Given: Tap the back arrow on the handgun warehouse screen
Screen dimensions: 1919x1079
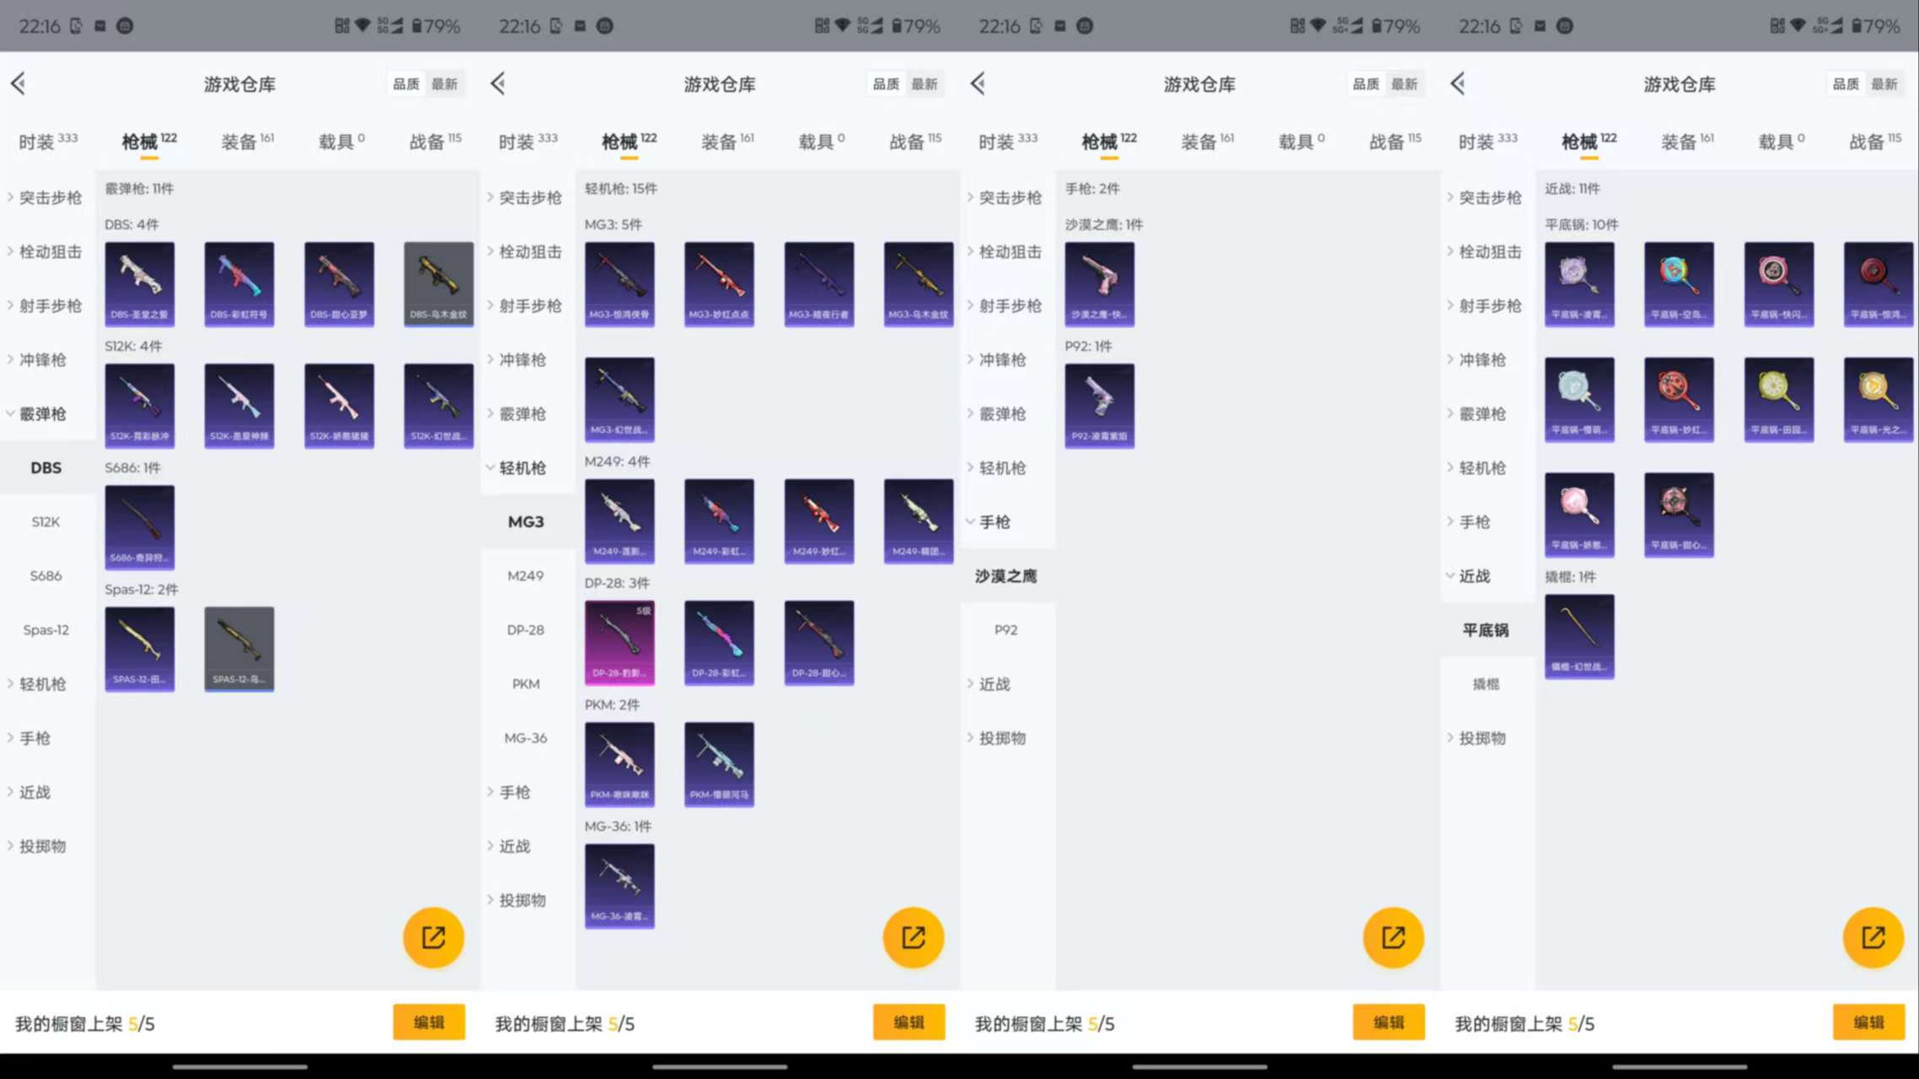Looking at the screenshot, I should [x=977, y=83].
